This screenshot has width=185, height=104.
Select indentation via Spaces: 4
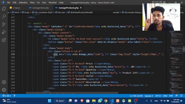[x=149, y=96]
